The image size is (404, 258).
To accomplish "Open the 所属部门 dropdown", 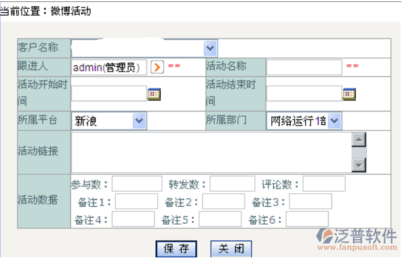I will point(334,121).
